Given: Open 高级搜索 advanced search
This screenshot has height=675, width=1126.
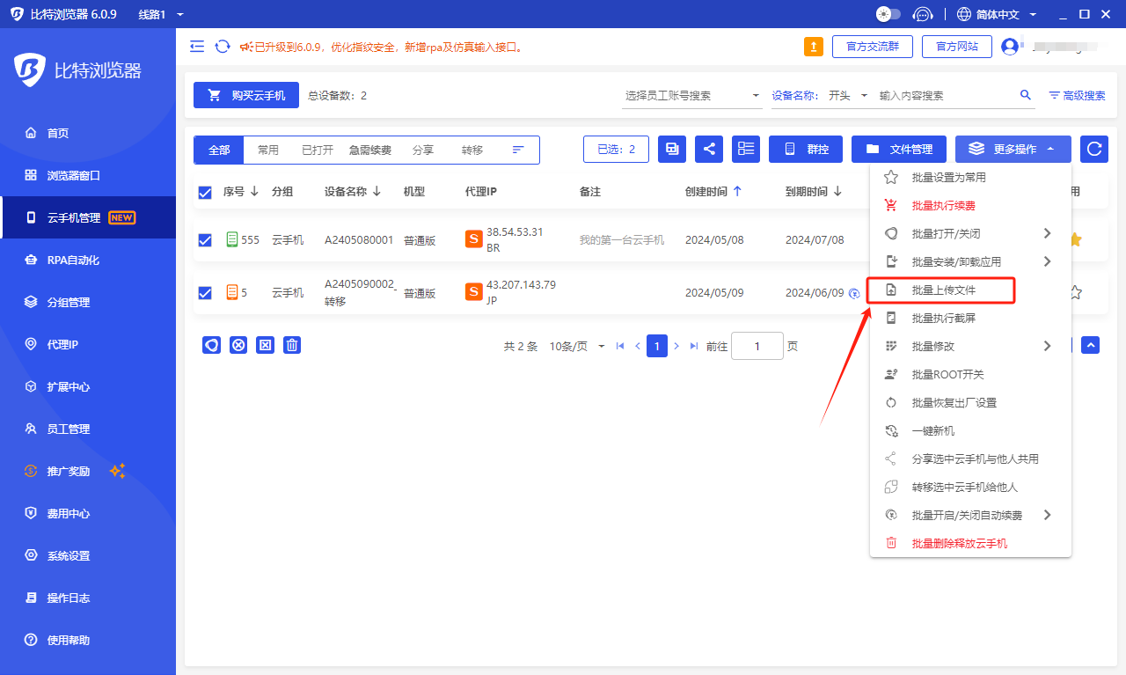Looking at the screenshot, I should pyautogui.click(x=1077, y=95).
